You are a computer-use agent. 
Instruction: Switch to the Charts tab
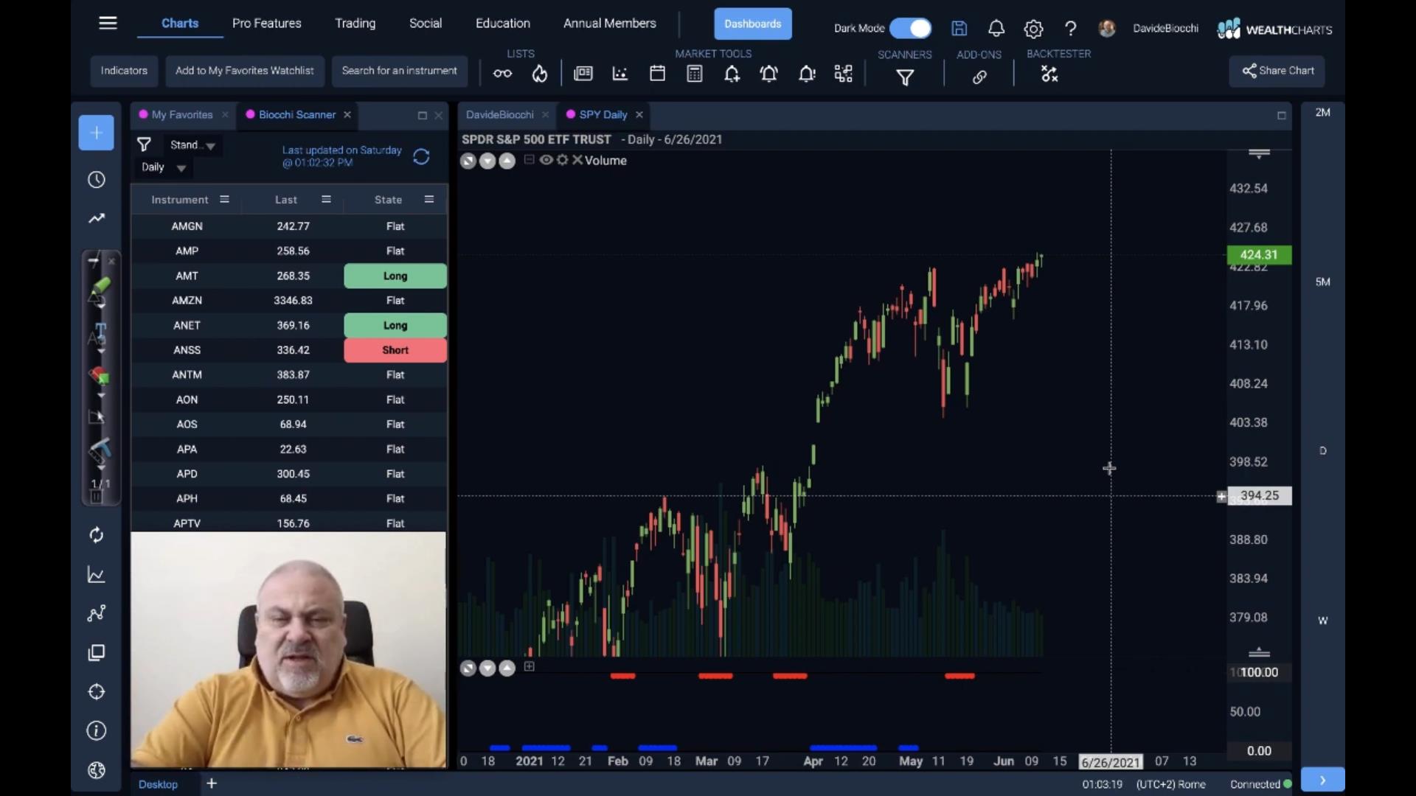coord(180,23)
